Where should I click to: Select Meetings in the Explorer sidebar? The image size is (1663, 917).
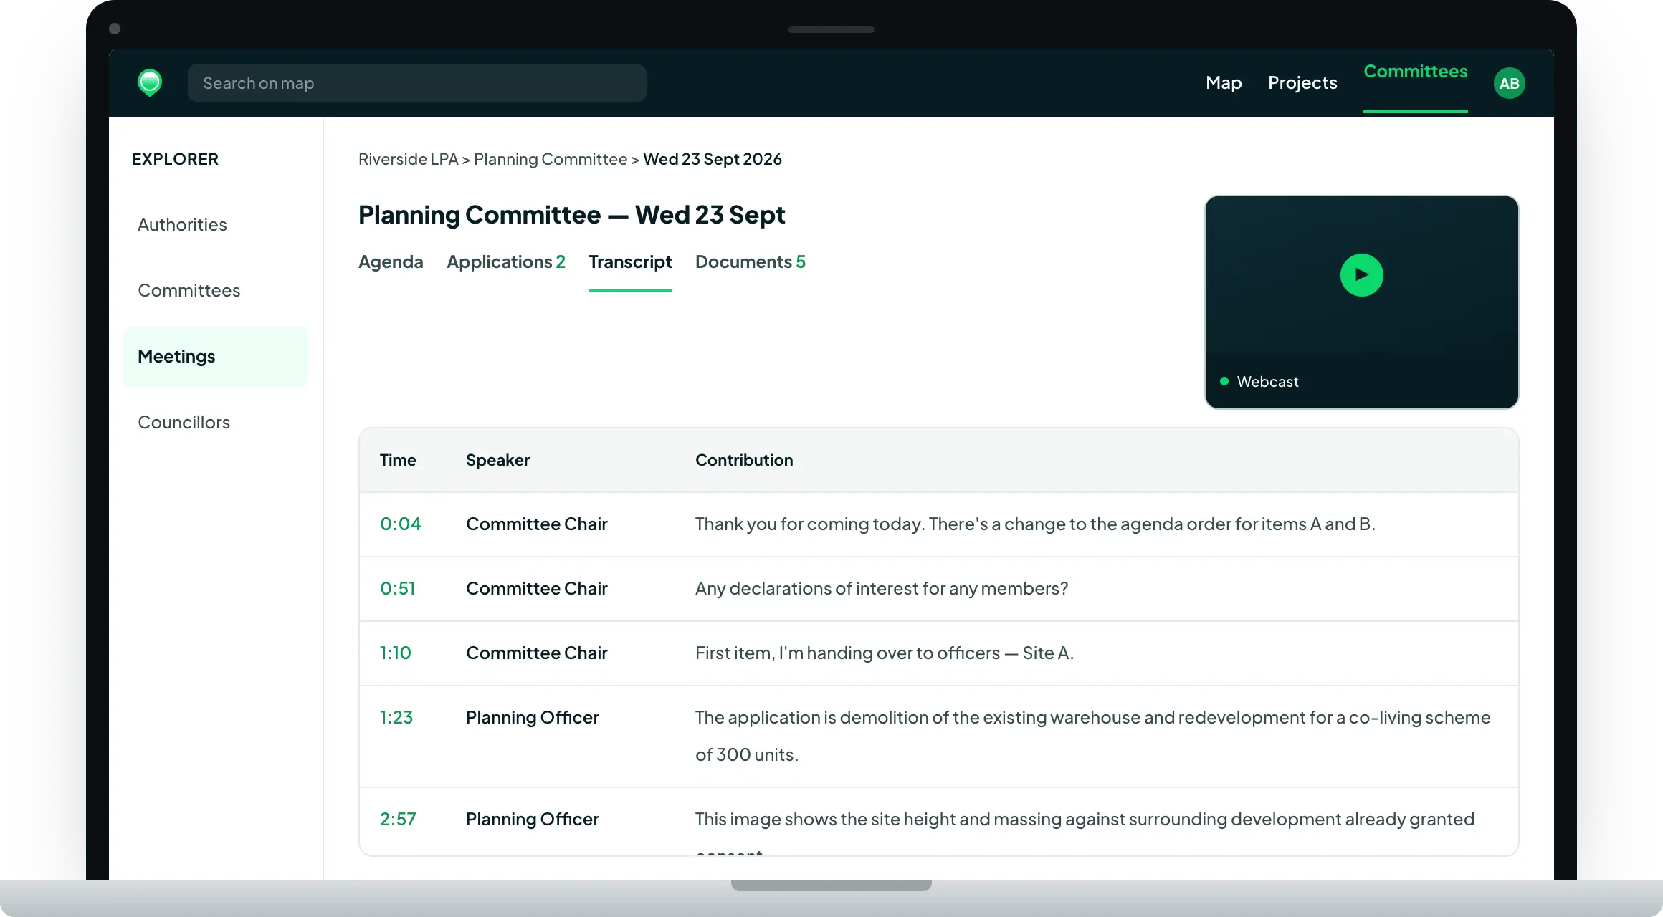[x=215, y=357]
